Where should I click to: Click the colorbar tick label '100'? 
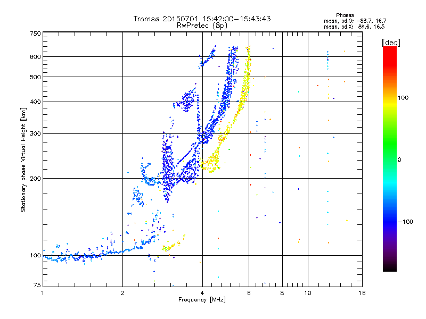tap(403, 98)
